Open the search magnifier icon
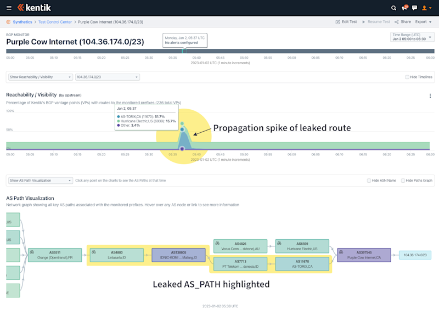Viewport: 439px width, 315px height. [x=393, y=8]
